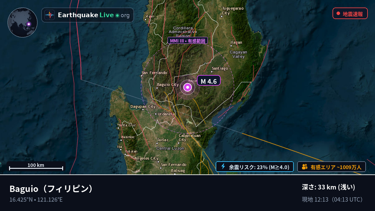Click the Earthquake Live compass logo icon
Viewport: 375px width, 211px height.
coord(49,15)
